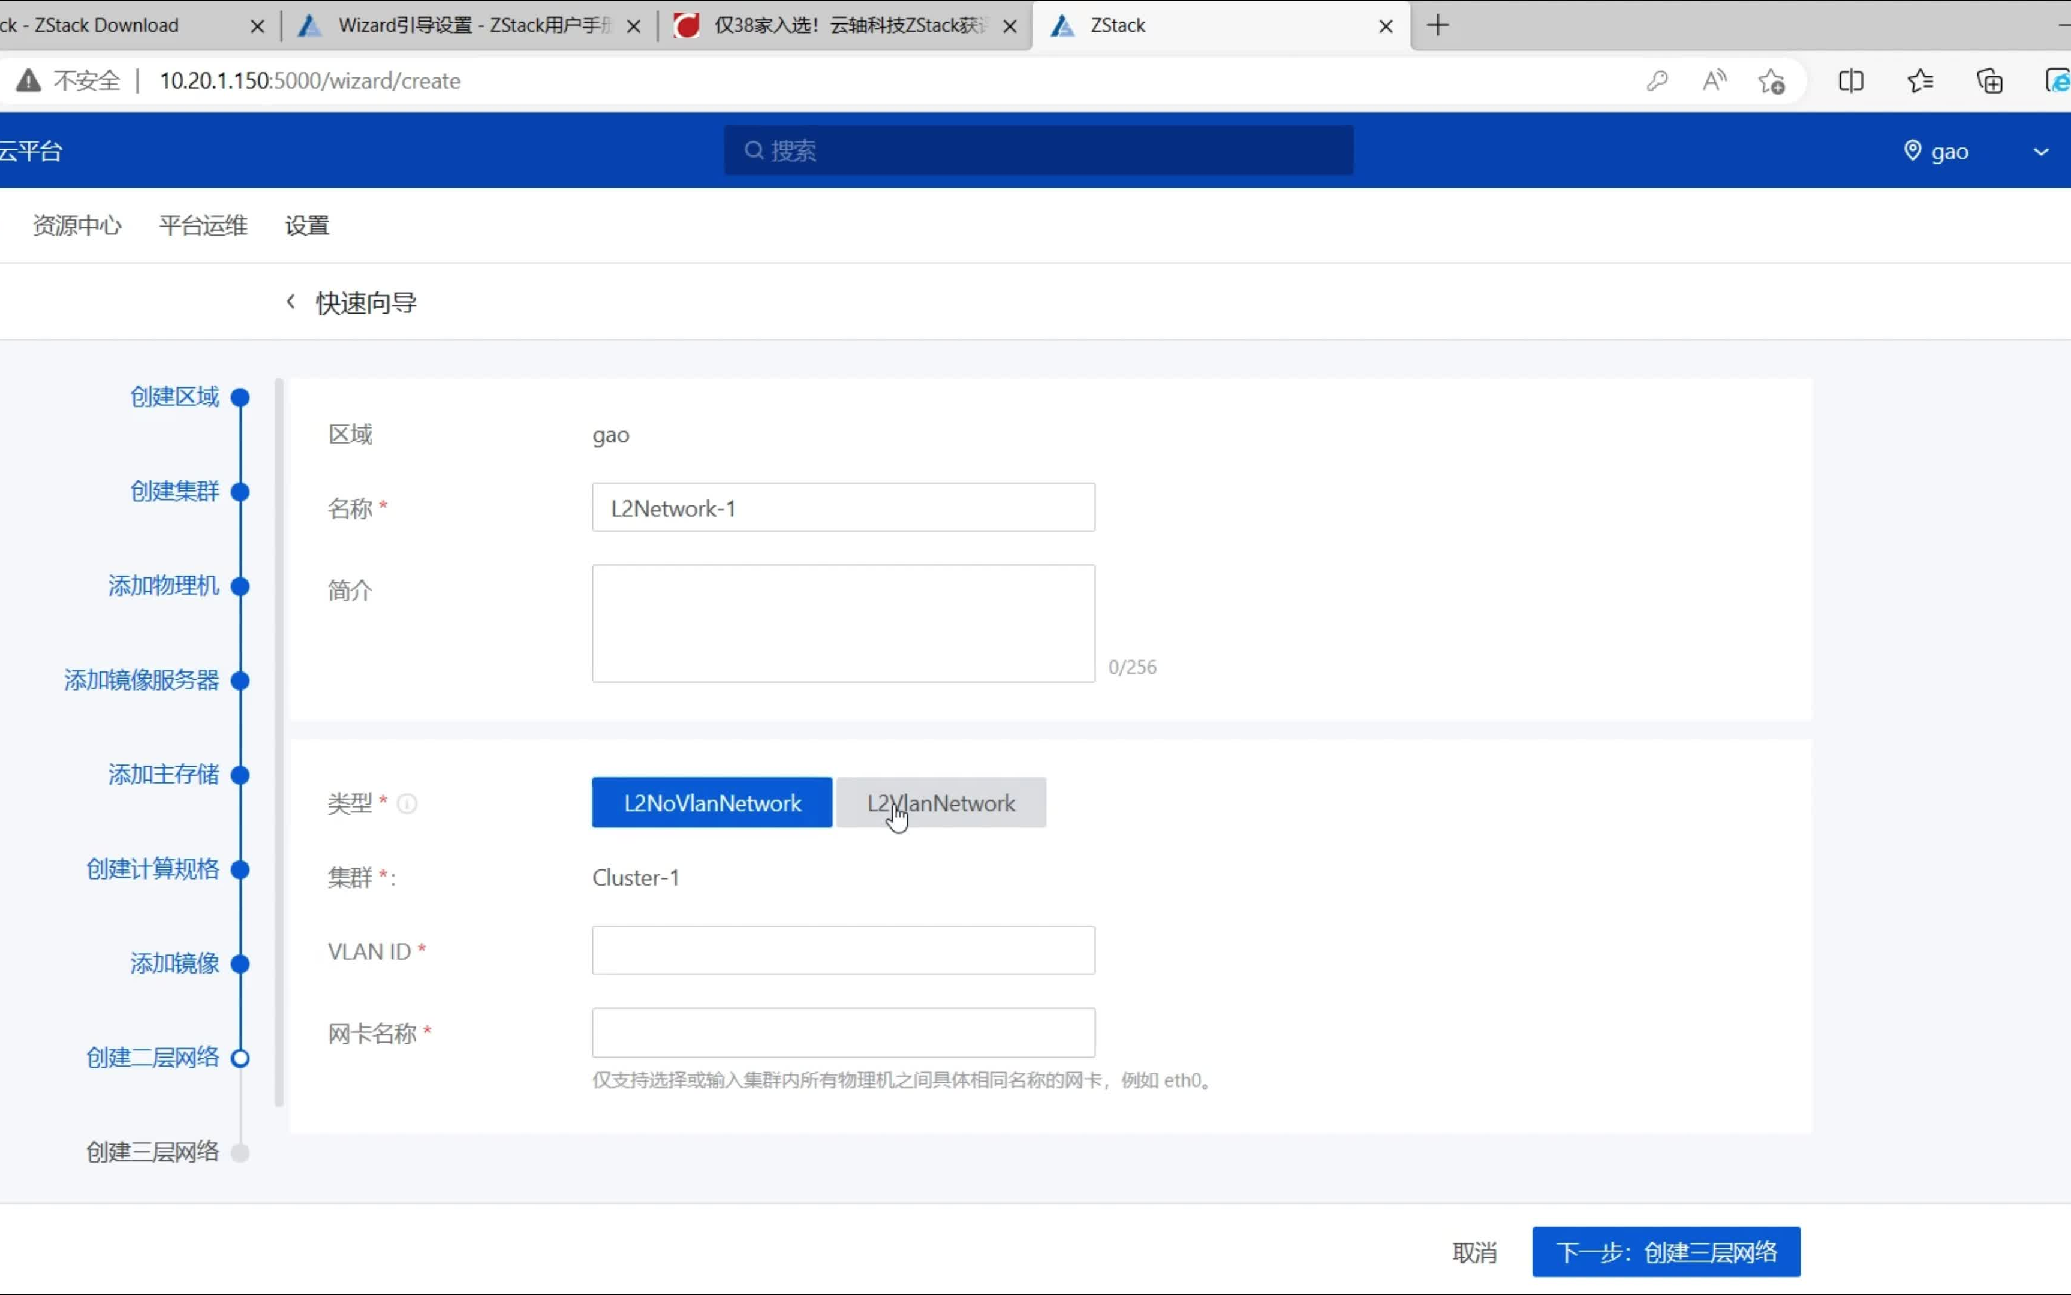Screen dimensions: 2071x1295
Task: Select the L2VlanNetwork type option
Action: [x=940, y=803]
